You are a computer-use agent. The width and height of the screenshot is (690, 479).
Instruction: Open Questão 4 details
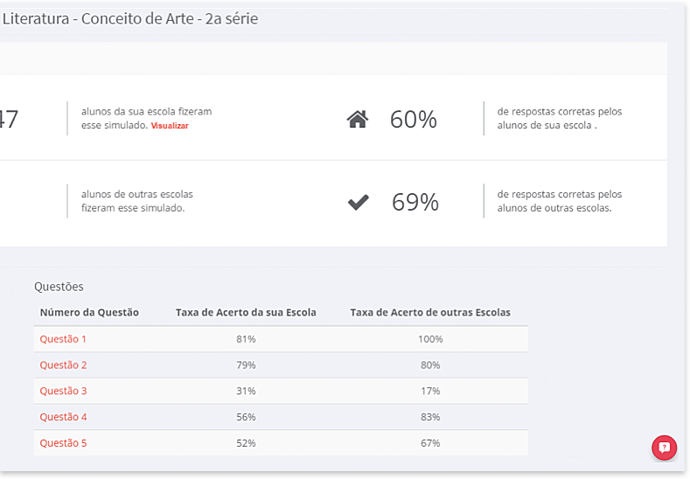point(63,417)
